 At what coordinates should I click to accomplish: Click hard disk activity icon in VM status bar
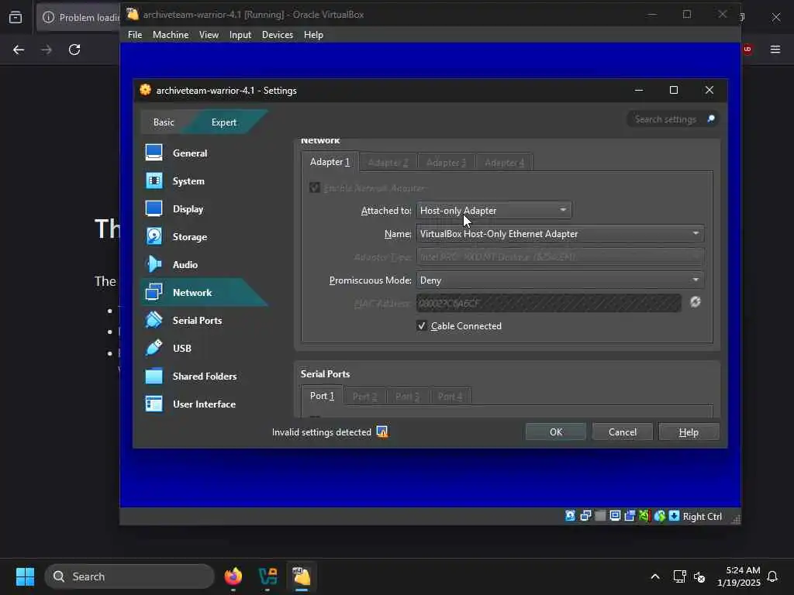570,516
